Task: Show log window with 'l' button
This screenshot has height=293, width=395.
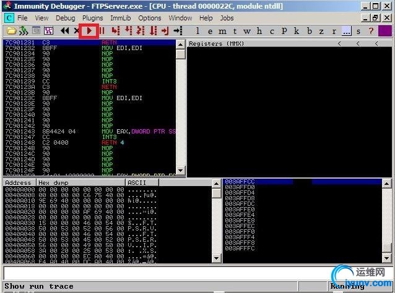Action: click(x=197, y=31)
